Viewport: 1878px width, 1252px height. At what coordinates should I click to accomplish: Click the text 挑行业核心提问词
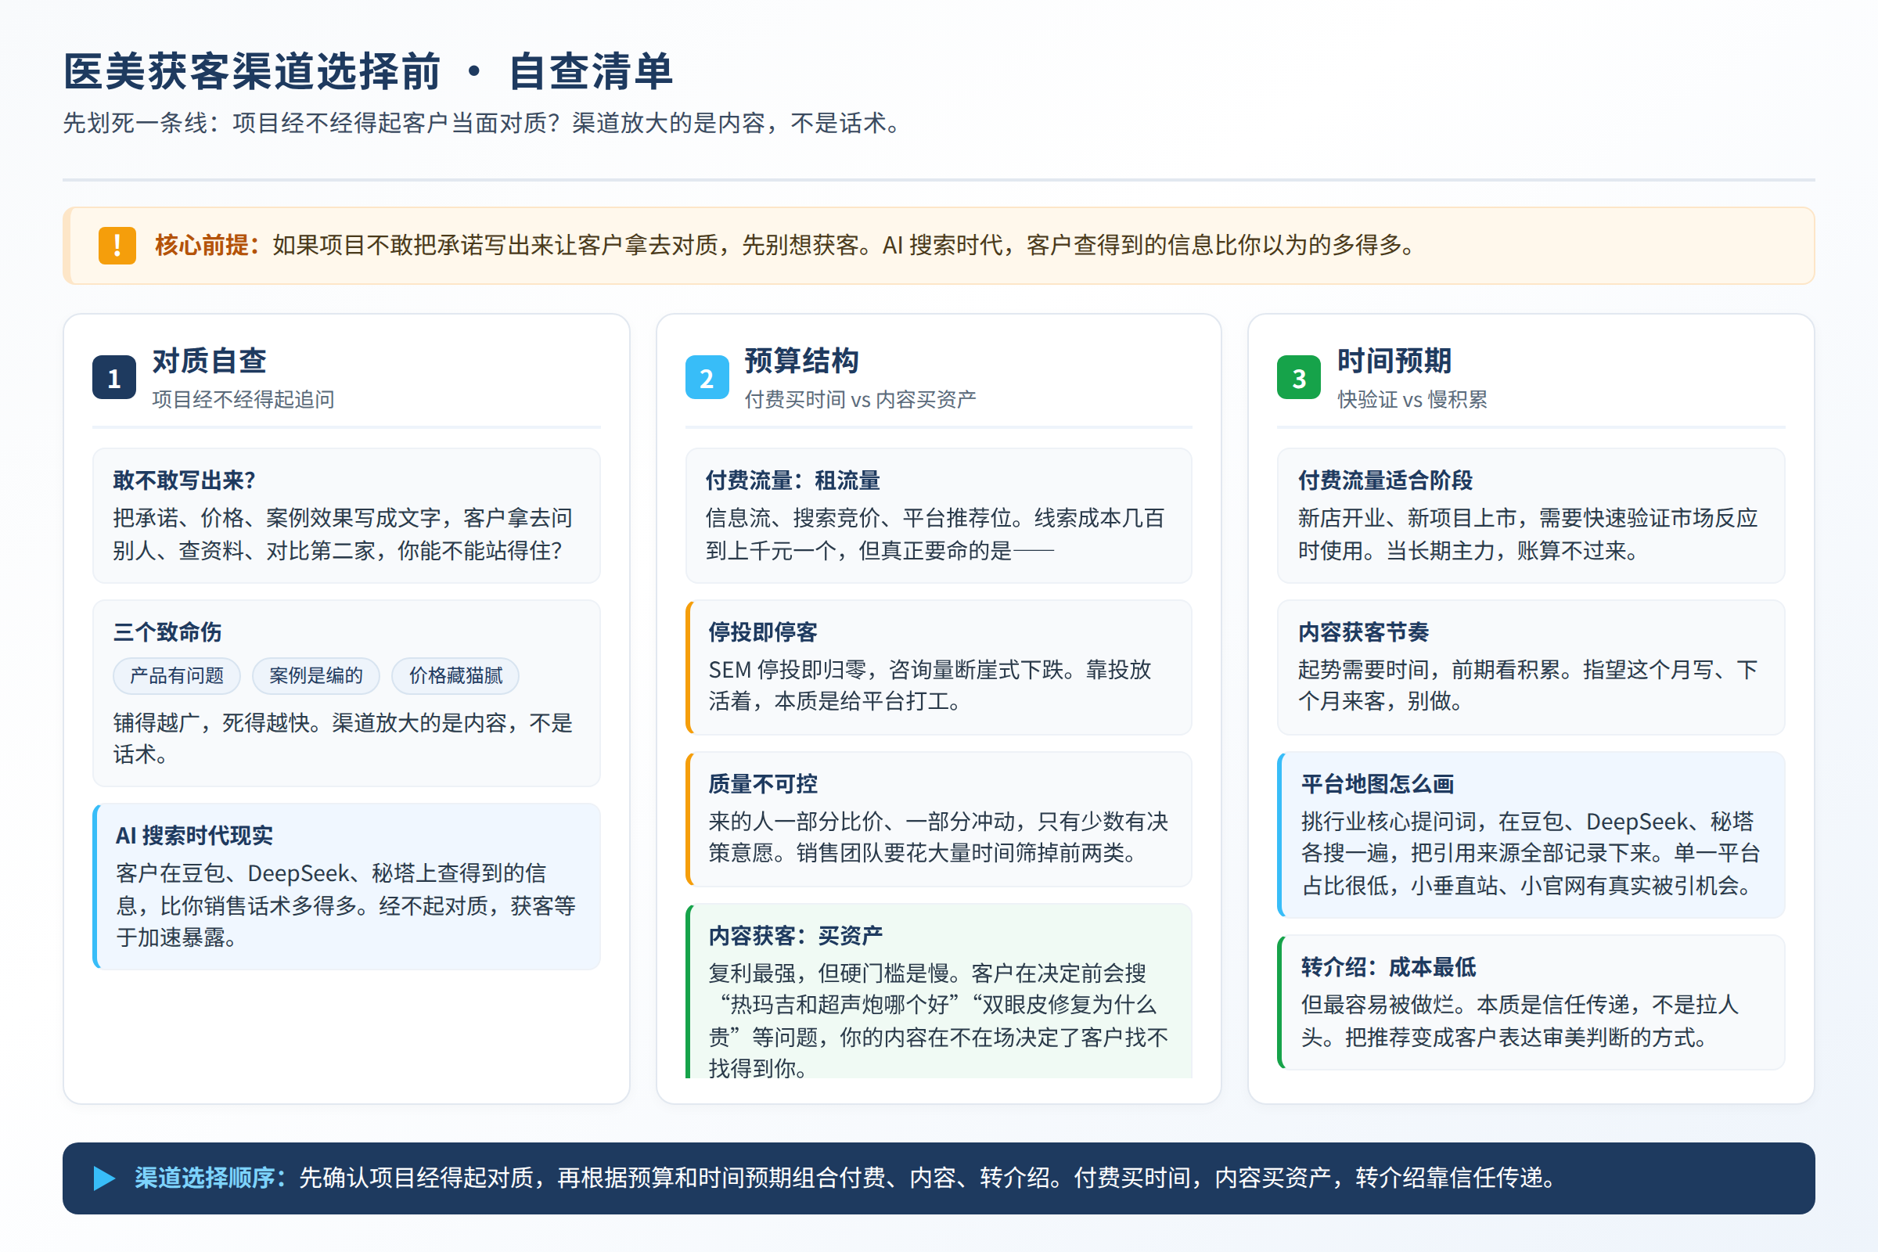1388,822
